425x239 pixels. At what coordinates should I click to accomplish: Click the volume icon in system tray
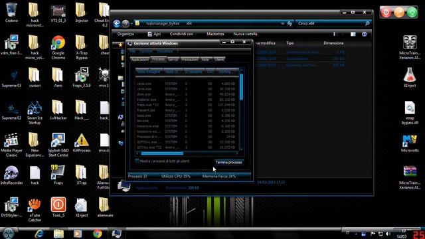pos(388,234)
